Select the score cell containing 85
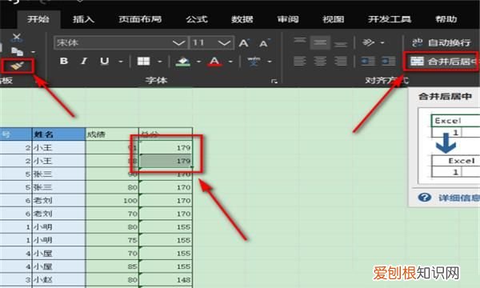Image resolution: width=480 pixels, height=288 pixels. point(112,266)
